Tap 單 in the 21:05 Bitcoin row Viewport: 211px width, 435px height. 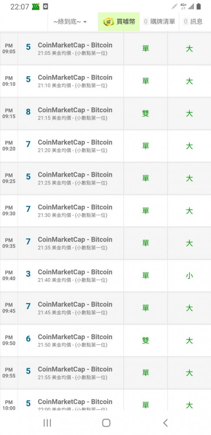pos(145,49)
